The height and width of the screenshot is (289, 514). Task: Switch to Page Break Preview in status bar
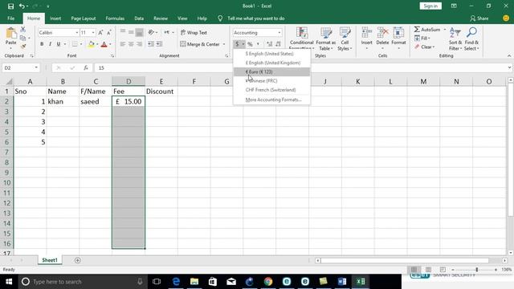click(x=443, y=270)
